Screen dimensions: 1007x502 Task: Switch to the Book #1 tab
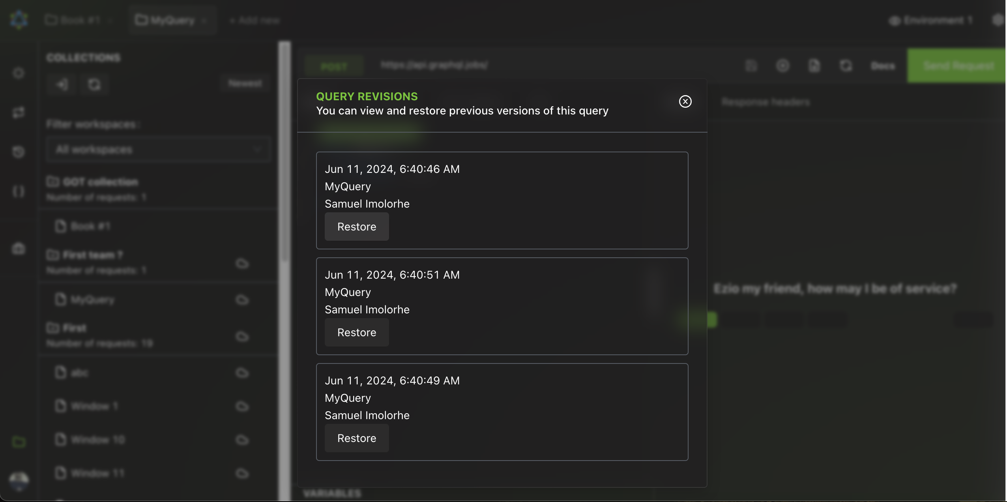pos(78,20)
